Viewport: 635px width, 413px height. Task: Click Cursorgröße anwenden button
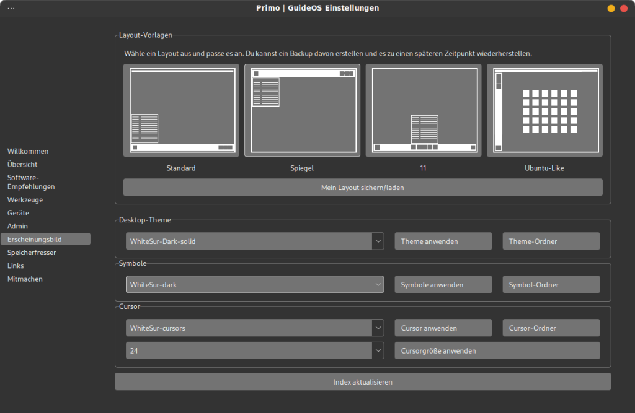(x=497, y=350)
